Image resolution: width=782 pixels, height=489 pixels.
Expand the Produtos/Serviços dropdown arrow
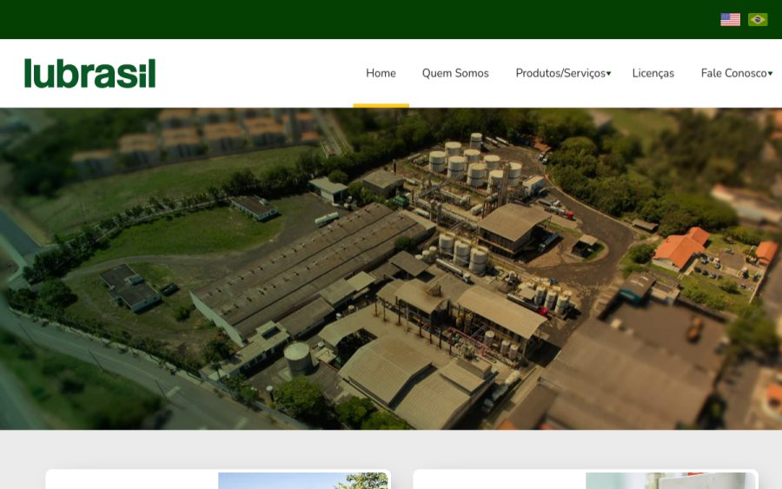(608, 74)
